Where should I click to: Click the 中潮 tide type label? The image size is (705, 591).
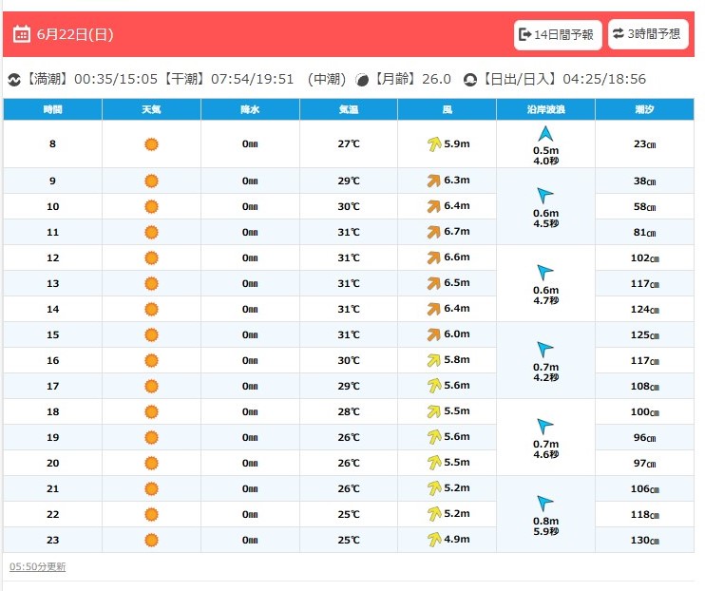pos(327,79)
